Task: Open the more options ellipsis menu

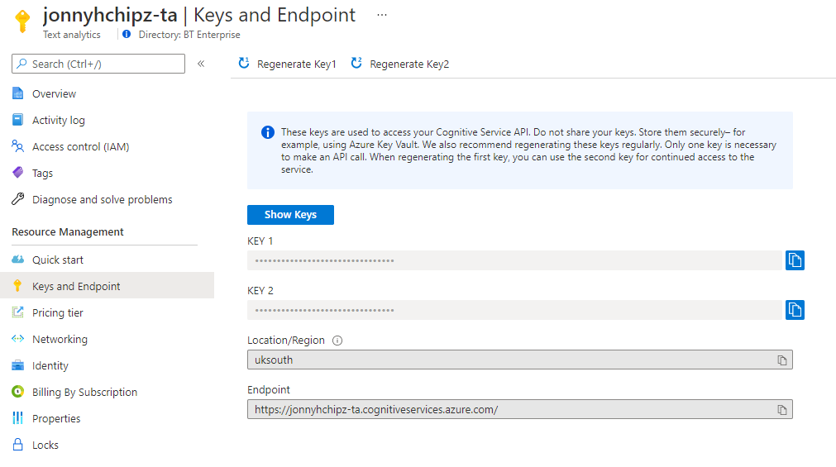Action: coord(381,15)
